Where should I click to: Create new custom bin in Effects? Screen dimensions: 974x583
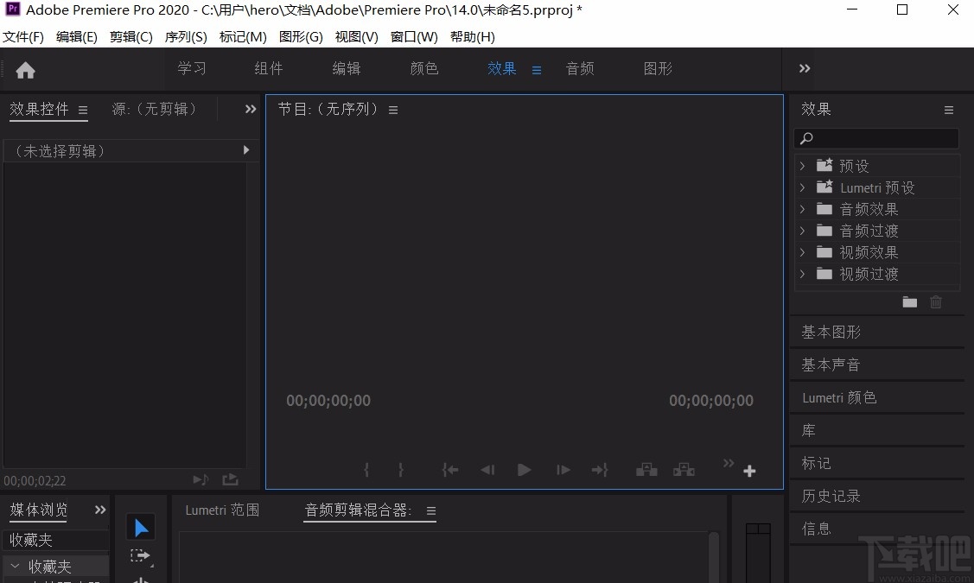tap(909, 302)
